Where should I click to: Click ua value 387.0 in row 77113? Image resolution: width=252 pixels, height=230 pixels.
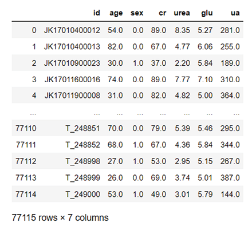[x=230, y=178]
